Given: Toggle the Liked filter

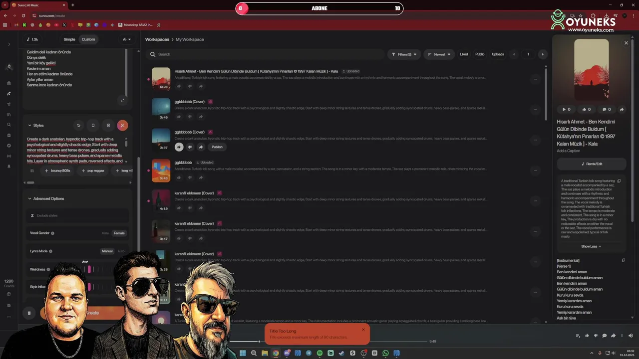Looking at the screenshot, I should click(x=464, y=54).
